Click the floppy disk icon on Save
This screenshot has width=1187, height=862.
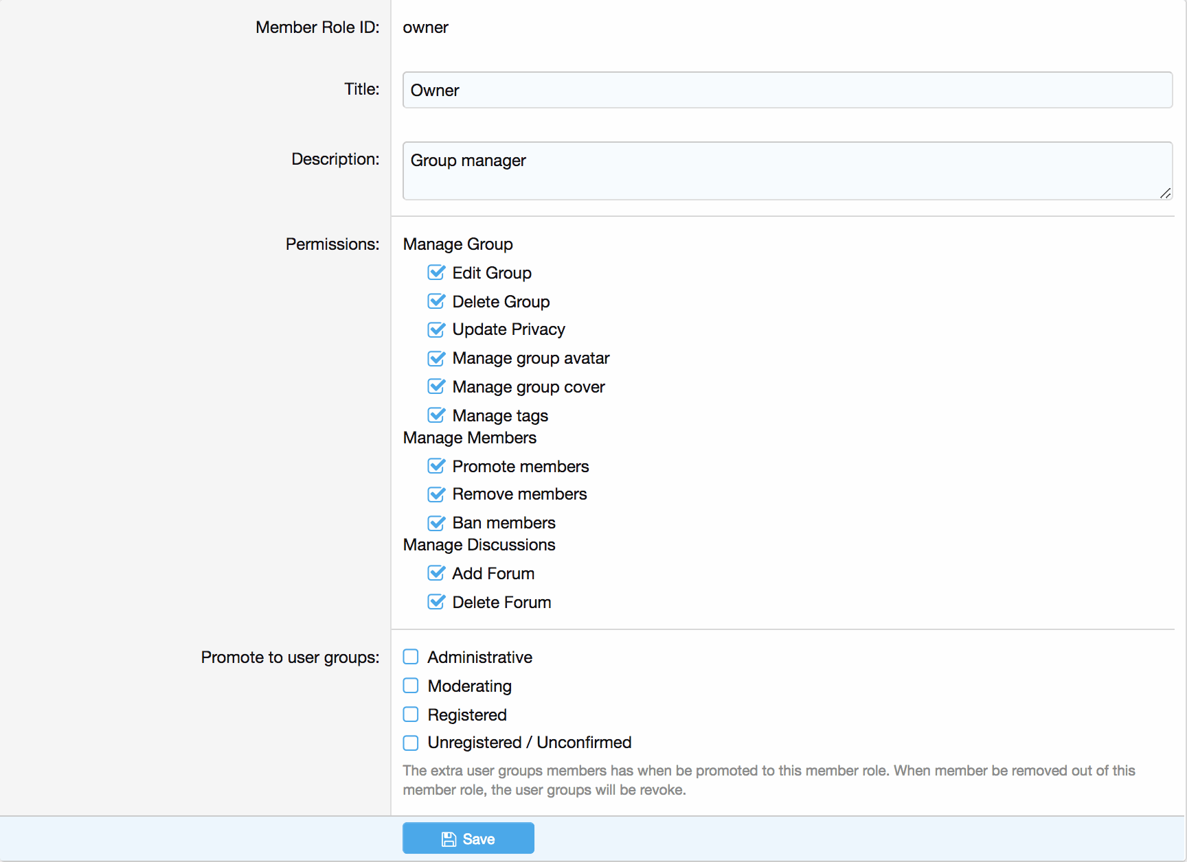tap(449, 839)
